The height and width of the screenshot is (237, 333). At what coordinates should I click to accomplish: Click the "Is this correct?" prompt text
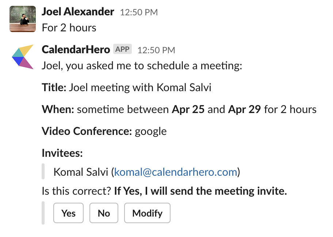pyautogui.click(x=76, y=191)
